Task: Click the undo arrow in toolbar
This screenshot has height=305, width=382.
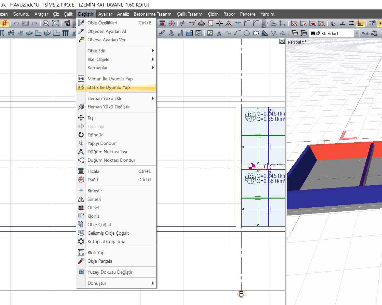Action: pos(16,23)
